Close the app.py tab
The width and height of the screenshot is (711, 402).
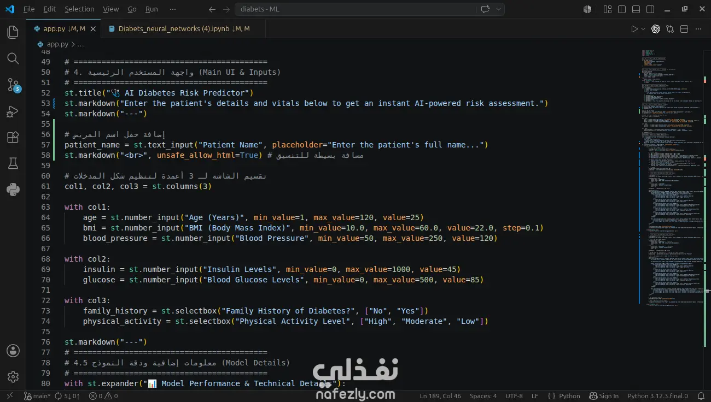coord(94,29)
